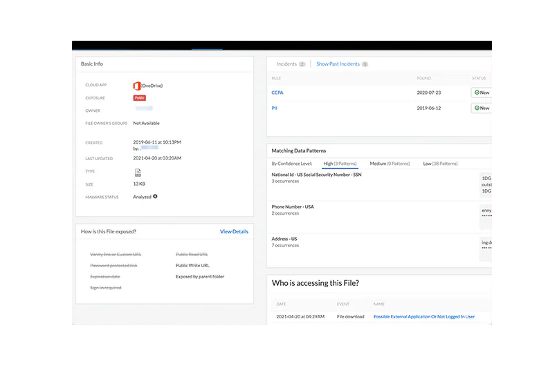557x368 pixels.
Task: Open the New status dropdown for CCPA
Action: (482, 93)
